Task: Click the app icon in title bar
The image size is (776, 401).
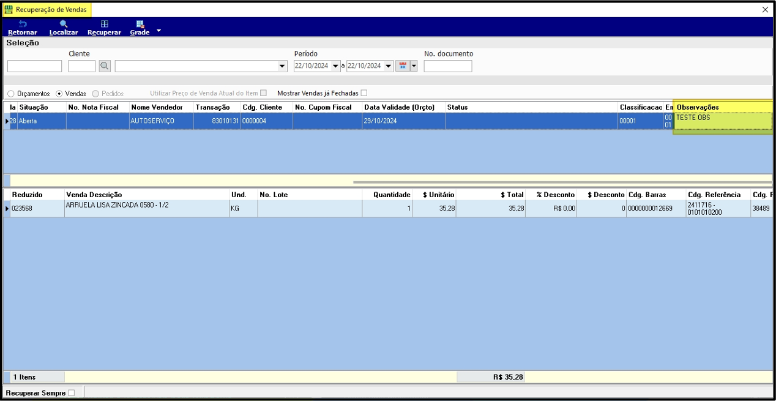Action: [9, 10]
